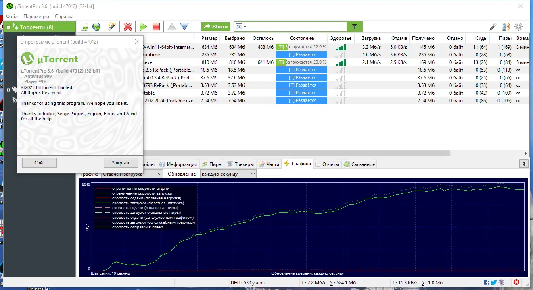Screen dimensions: 533x290
Task: Click the Закрыть button in About dialog
Action: click(x=121, y=163)
